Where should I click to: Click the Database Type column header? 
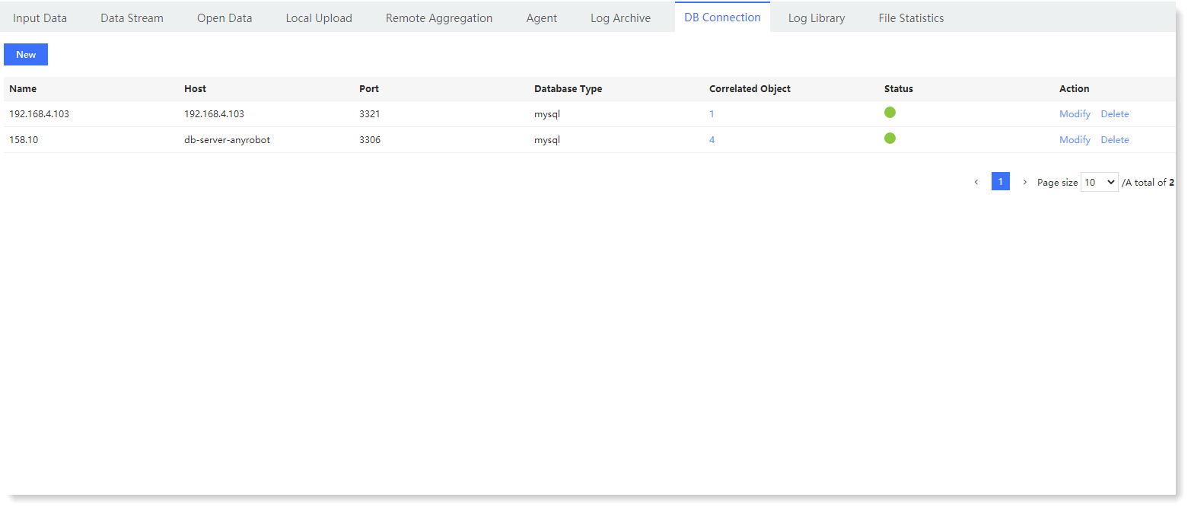tap(568, 89)
